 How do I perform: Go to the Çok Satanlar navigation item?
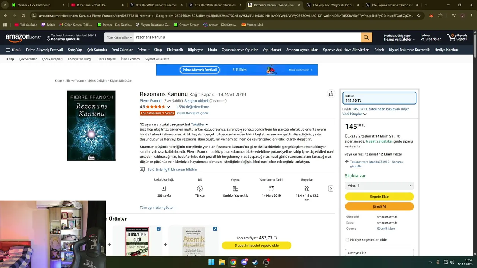97,50
